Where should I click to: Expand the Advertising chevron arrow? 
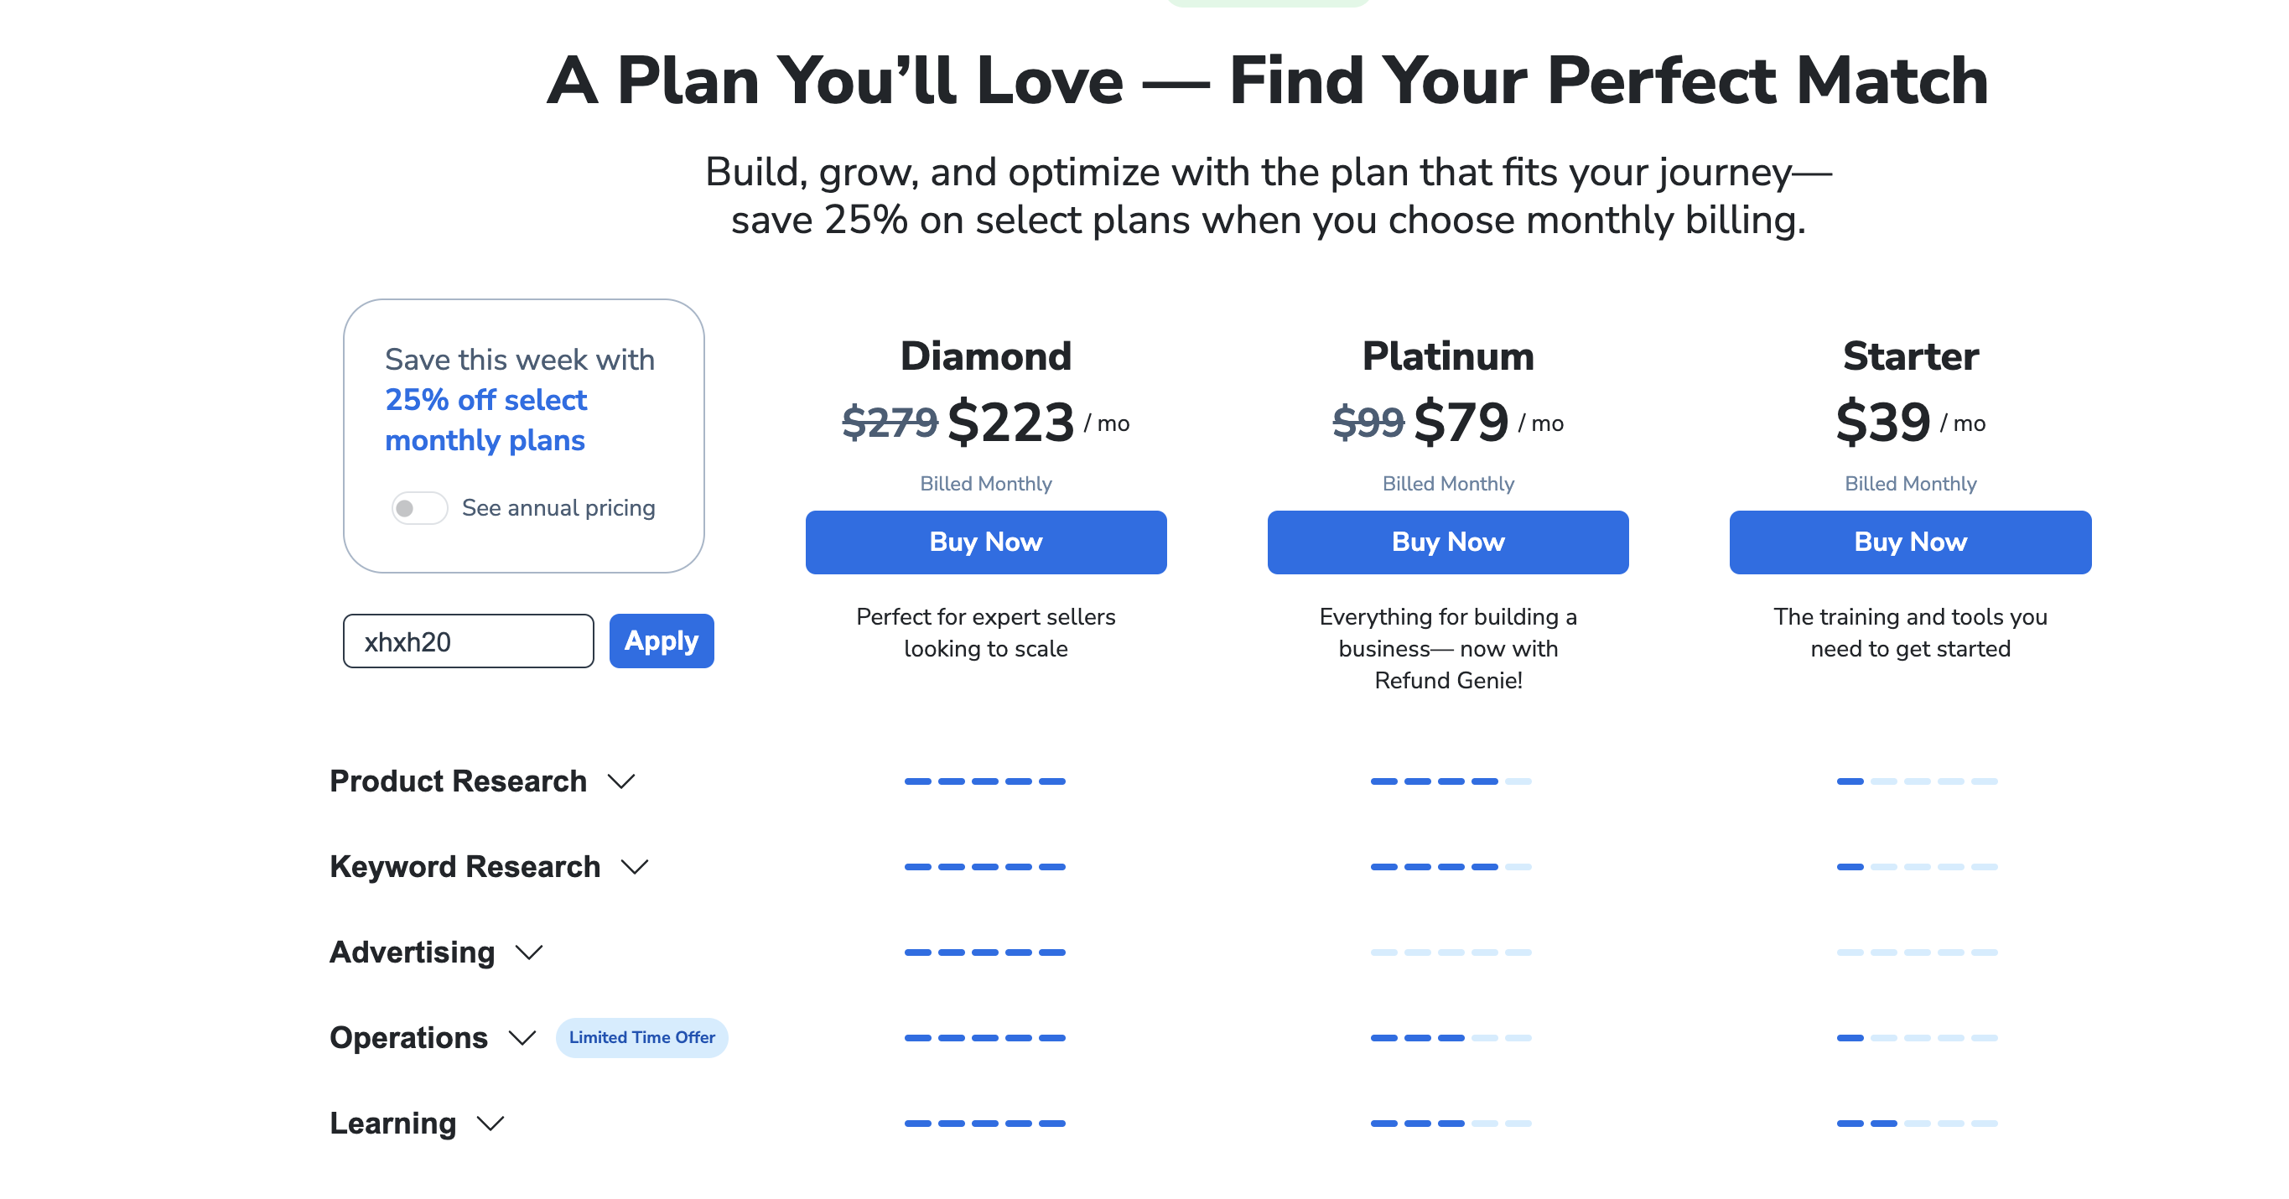(x=529, y=952)
